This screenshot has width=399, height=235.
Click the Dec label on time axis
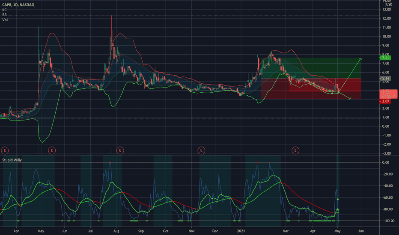pos(215,231)
